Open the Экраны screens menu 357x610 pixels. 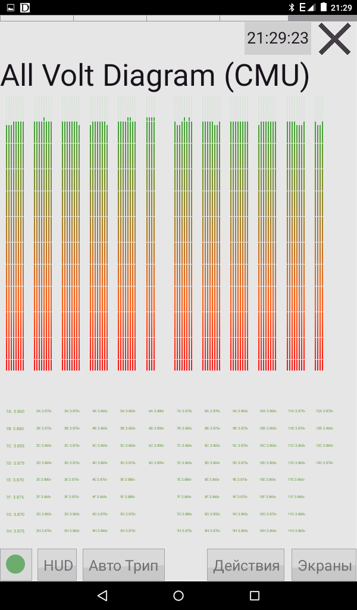(x=324, y=565)
